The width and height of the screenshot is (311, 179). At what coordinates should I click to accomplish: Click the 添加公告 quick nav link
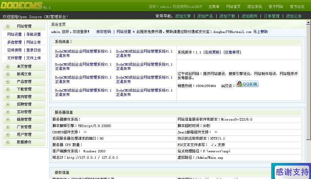tap(294, 16)
